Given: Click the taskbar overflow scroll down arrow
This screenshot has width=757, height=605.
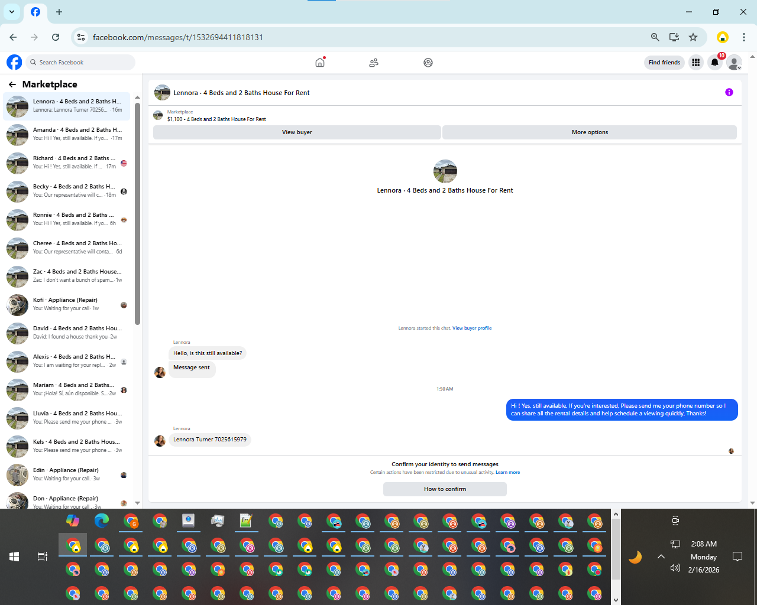Looking at the screenshot, I should [x=616, y=600].
